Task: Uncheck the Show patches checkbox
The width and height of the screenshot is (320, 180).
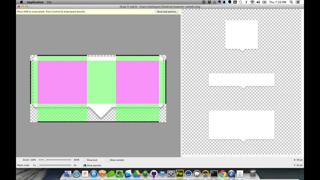Action: click(x=84, y=165)
